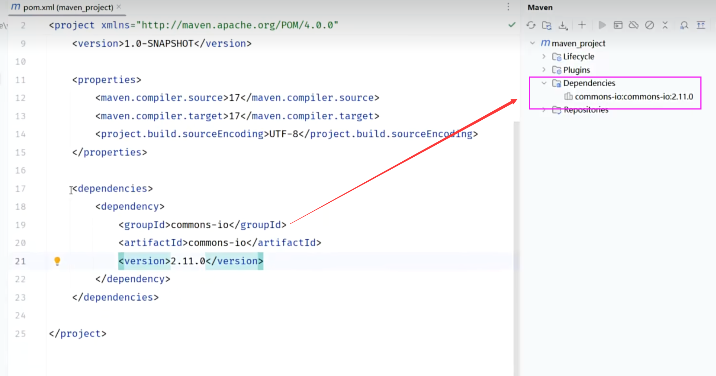Open Analyze Dependencies icon in Maven toolbar
The width and height of the screenshot is (716, 376).
[684, 25]
